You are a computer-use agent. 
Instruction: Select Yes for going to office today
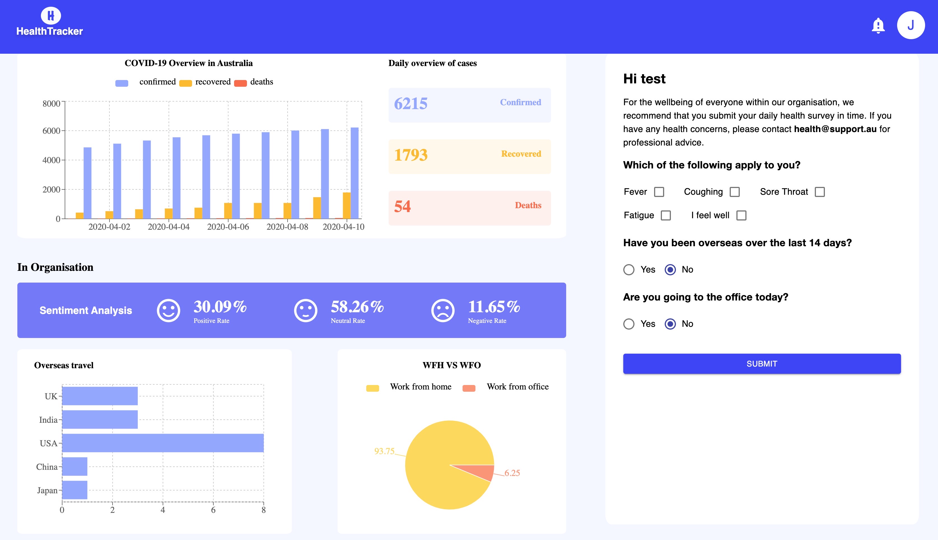[629, 324]
